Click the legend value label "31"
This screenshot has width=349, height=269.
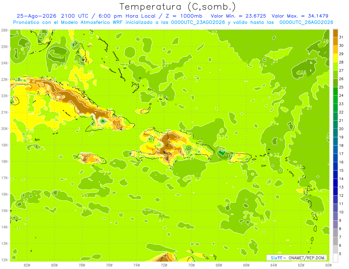(x=341, y=37)
